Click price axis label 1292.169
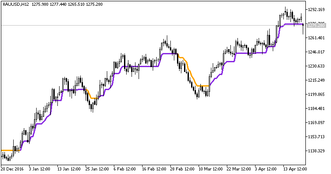This screenshot has width=331, height=174. click(x=316, y=10)
